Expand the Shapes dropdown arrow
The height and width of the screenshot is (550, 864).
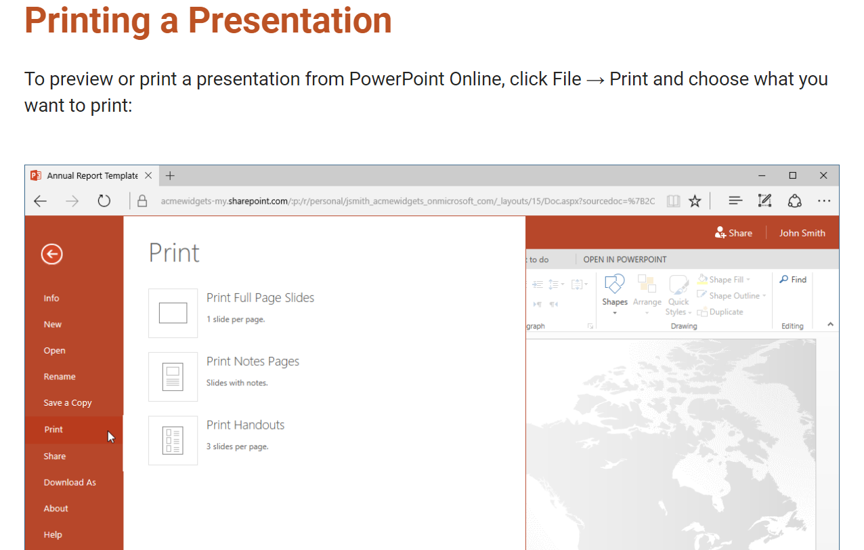(x=615, y=313)
